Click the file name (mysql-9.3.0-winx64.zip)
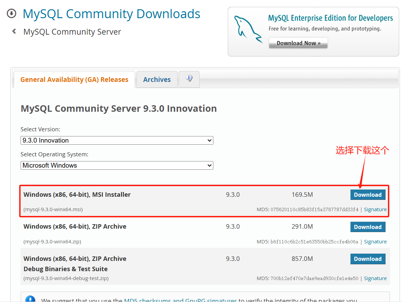Viewport: 403px width, 302px height. 52,242
